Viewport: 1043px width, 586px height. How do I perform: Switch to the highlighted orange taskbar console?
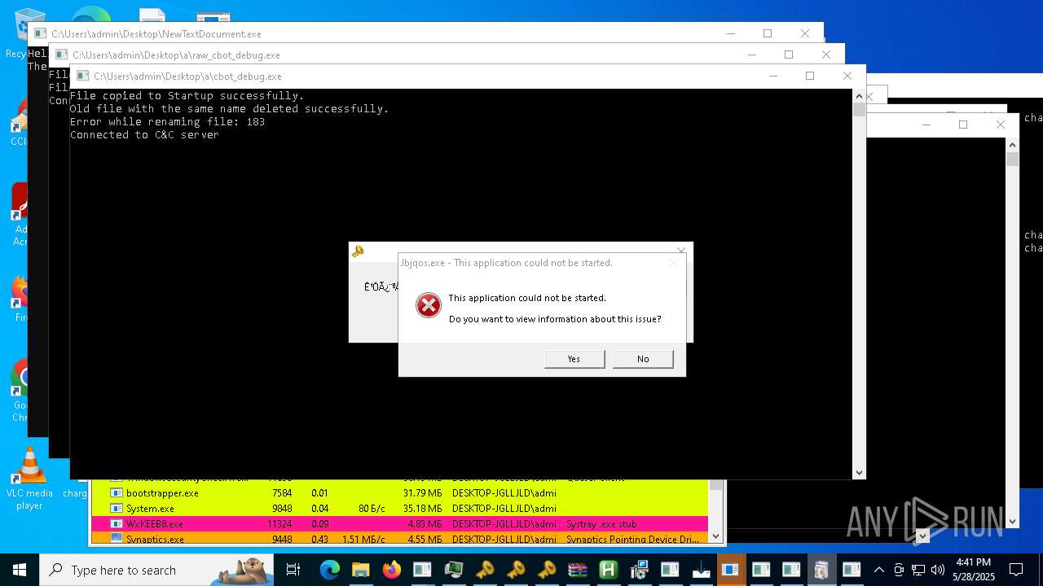[x=732, y=570]
